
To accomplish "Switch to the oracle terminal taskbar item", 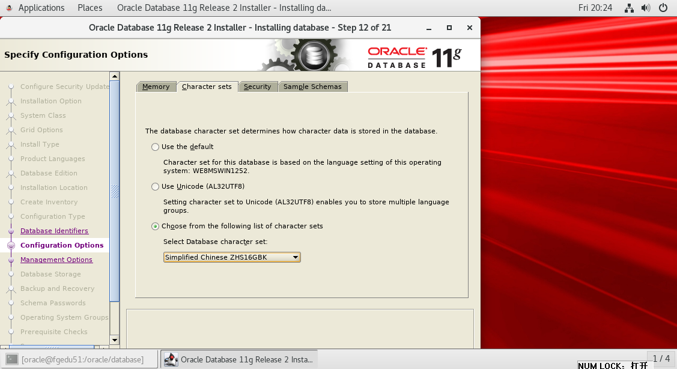I will tap(79, 359).
